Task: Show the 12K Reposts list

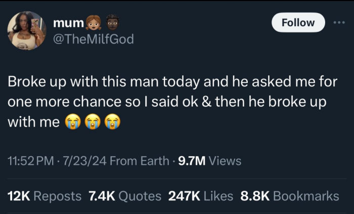Action: 44,196
